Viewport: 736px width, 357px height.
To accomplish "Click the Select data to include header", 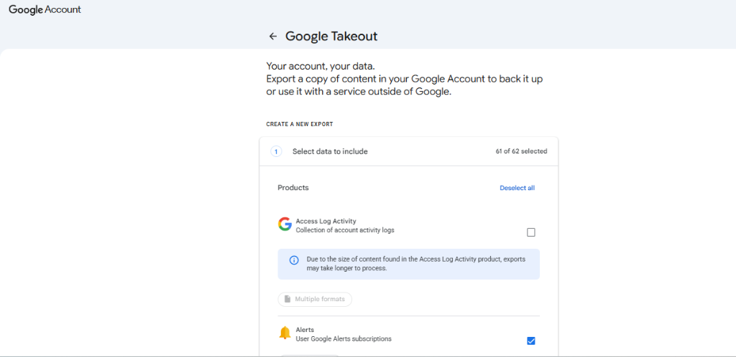I will (x=408, y=151).
